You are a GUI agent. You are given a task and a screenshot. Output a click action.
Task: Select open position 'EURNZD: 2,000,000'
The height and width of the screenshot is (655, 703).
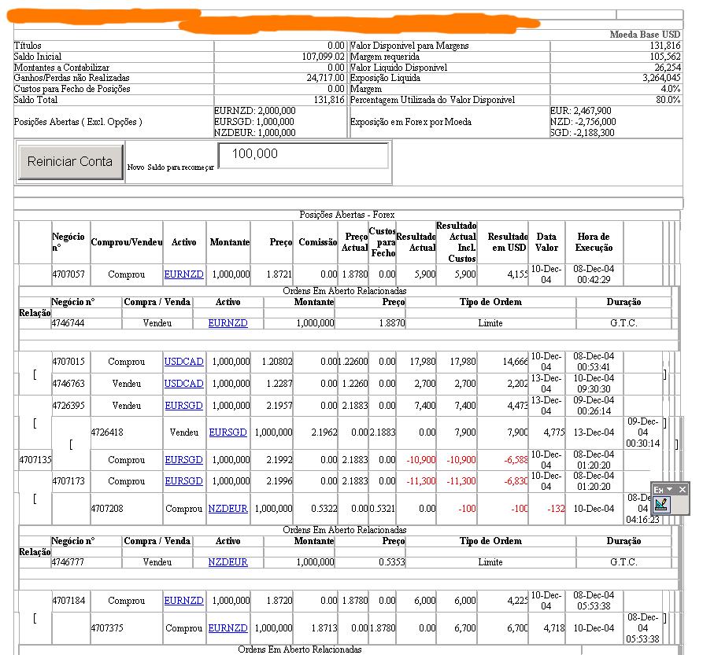[254, 111]
